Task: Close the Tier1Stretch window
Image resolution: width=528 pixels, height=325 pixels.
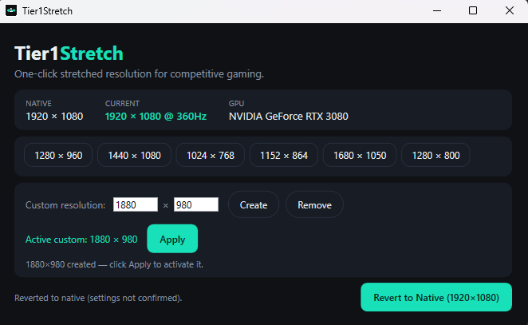Action: pos(510,11)
